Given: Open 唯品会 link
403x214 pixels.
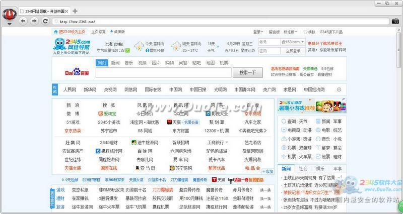Looking at the screenshot, I should coord(253,168).
